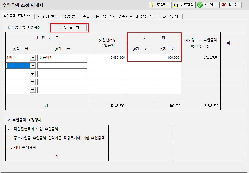Click the red X cancel icon

[x=224, y=5]
